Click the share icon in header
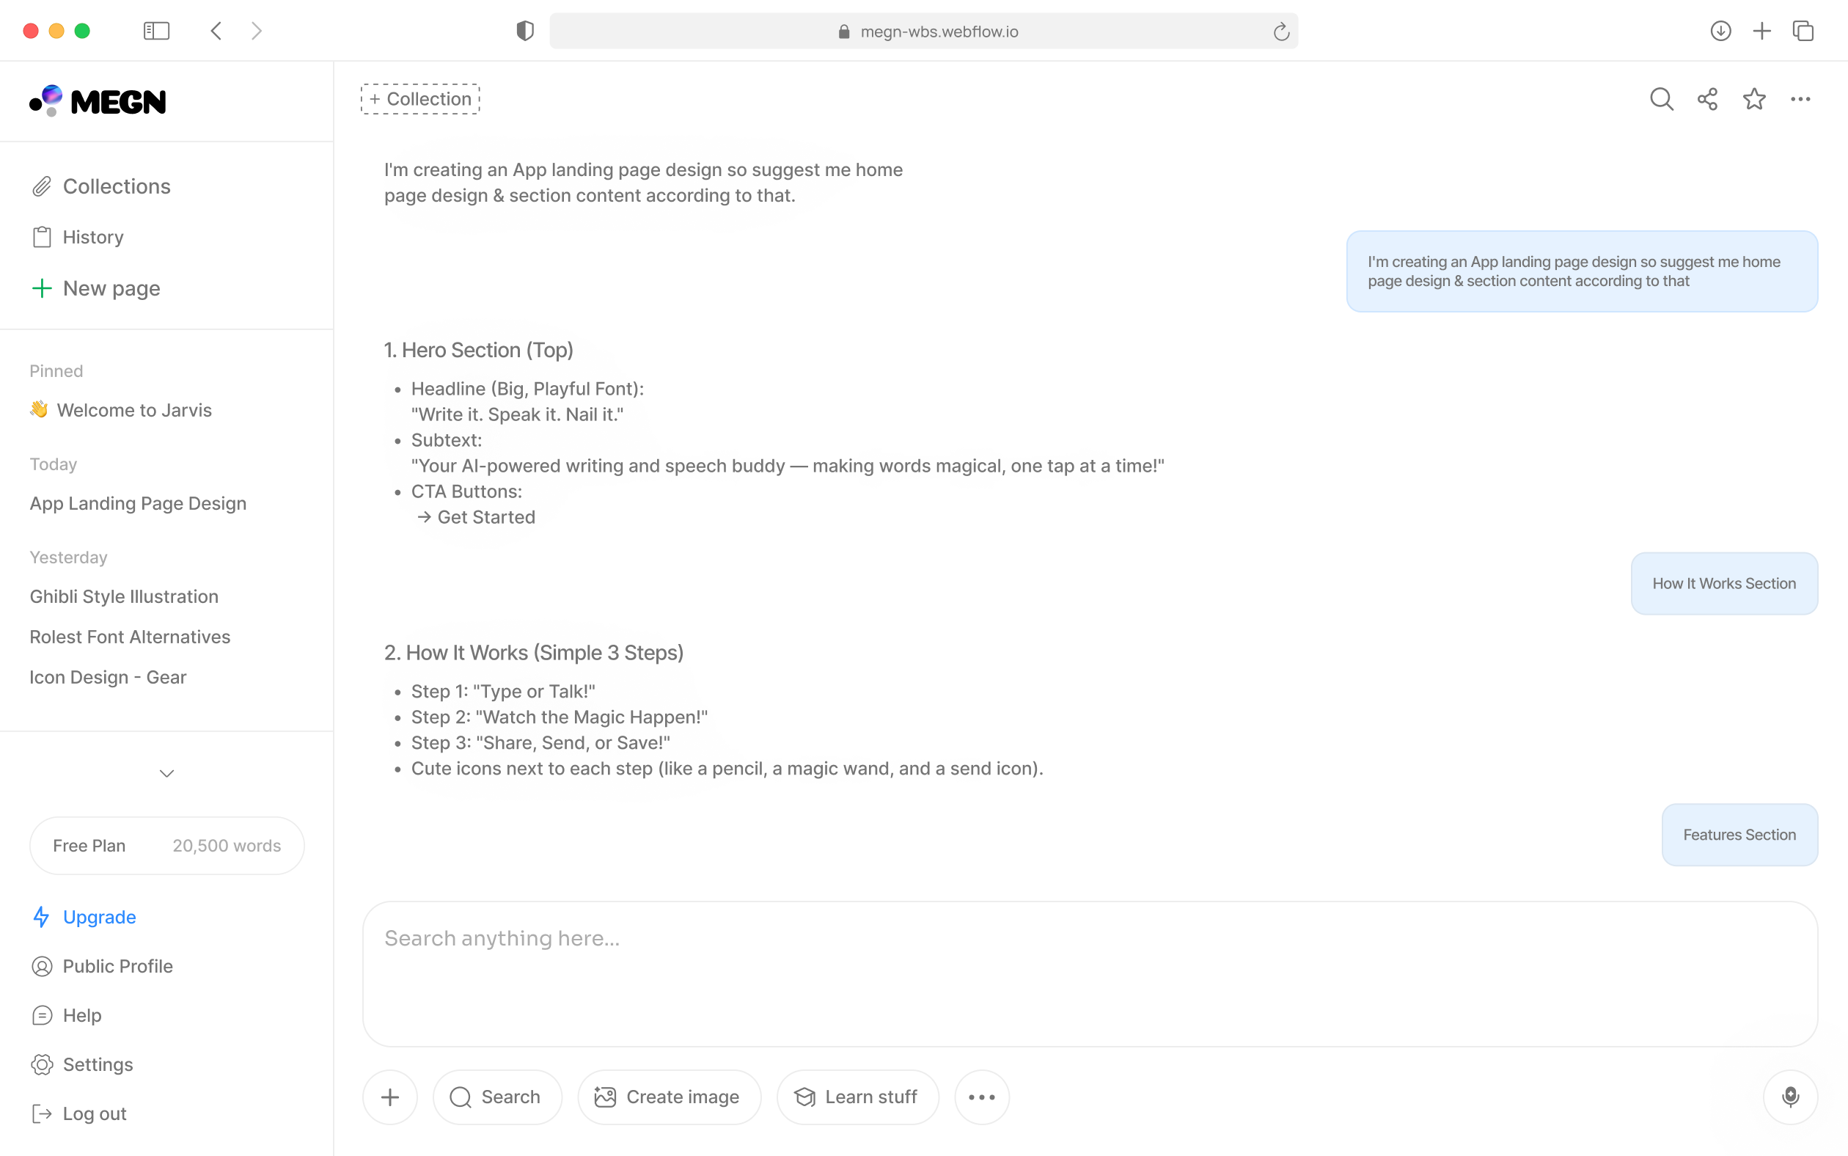 pyautogui.click(x=1707, y=98)
